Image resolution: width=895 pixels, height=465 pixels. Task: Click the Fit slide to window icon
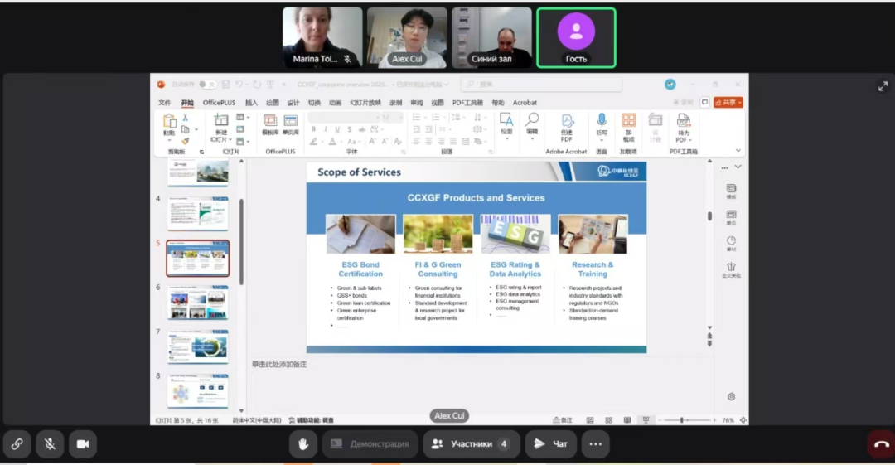(x=743, y=420)
